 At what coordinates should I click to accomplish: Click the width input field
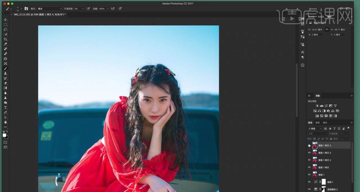317,29
